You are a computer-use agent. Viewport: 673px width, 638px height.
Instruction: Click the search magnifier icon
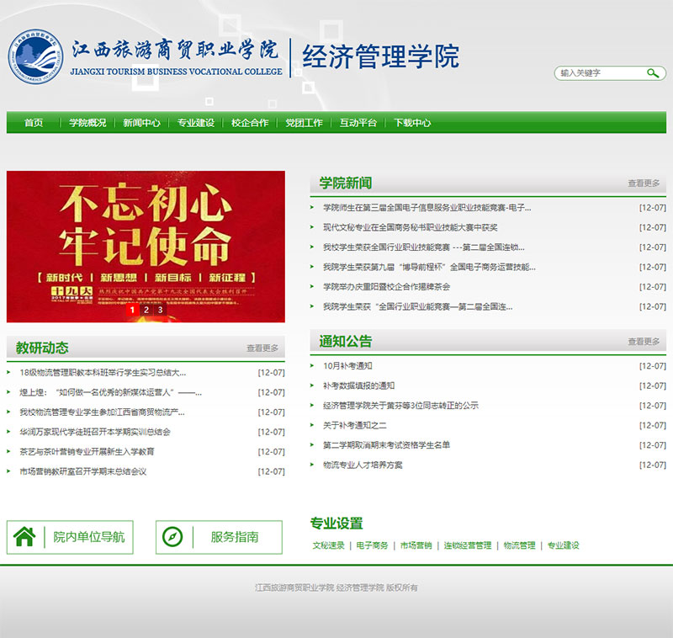pyautogui.click(x=653, y=73)
